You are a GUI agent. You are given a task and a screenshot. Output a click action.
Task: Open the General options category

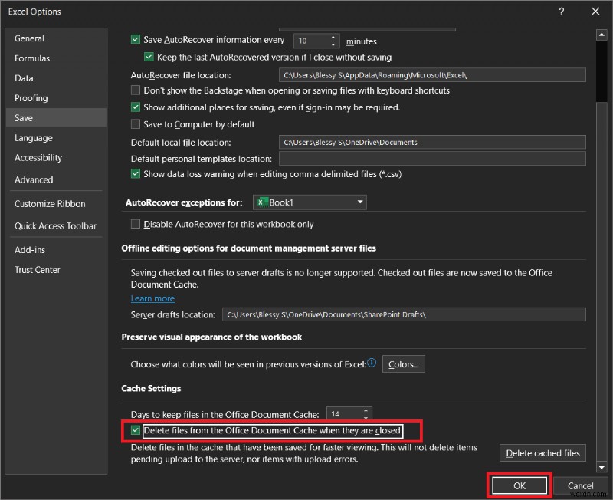click(x=29, y=38)
